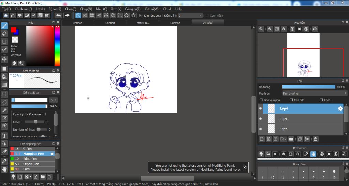The width and height of the screenshot is (349, 186).
Task: Enable Xén bớt checkbox
Action: pos(291,100)
